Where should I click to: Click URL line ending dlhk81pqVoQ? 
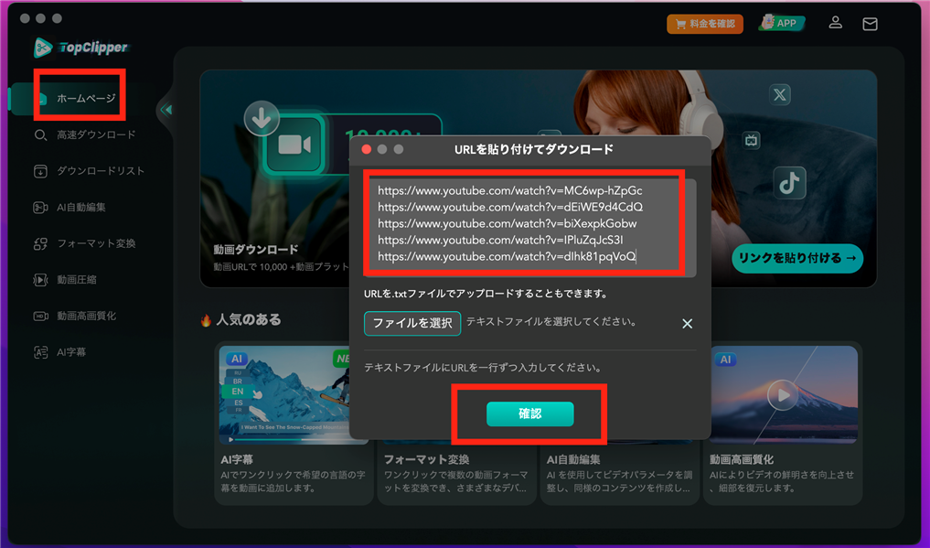point(507,257)
